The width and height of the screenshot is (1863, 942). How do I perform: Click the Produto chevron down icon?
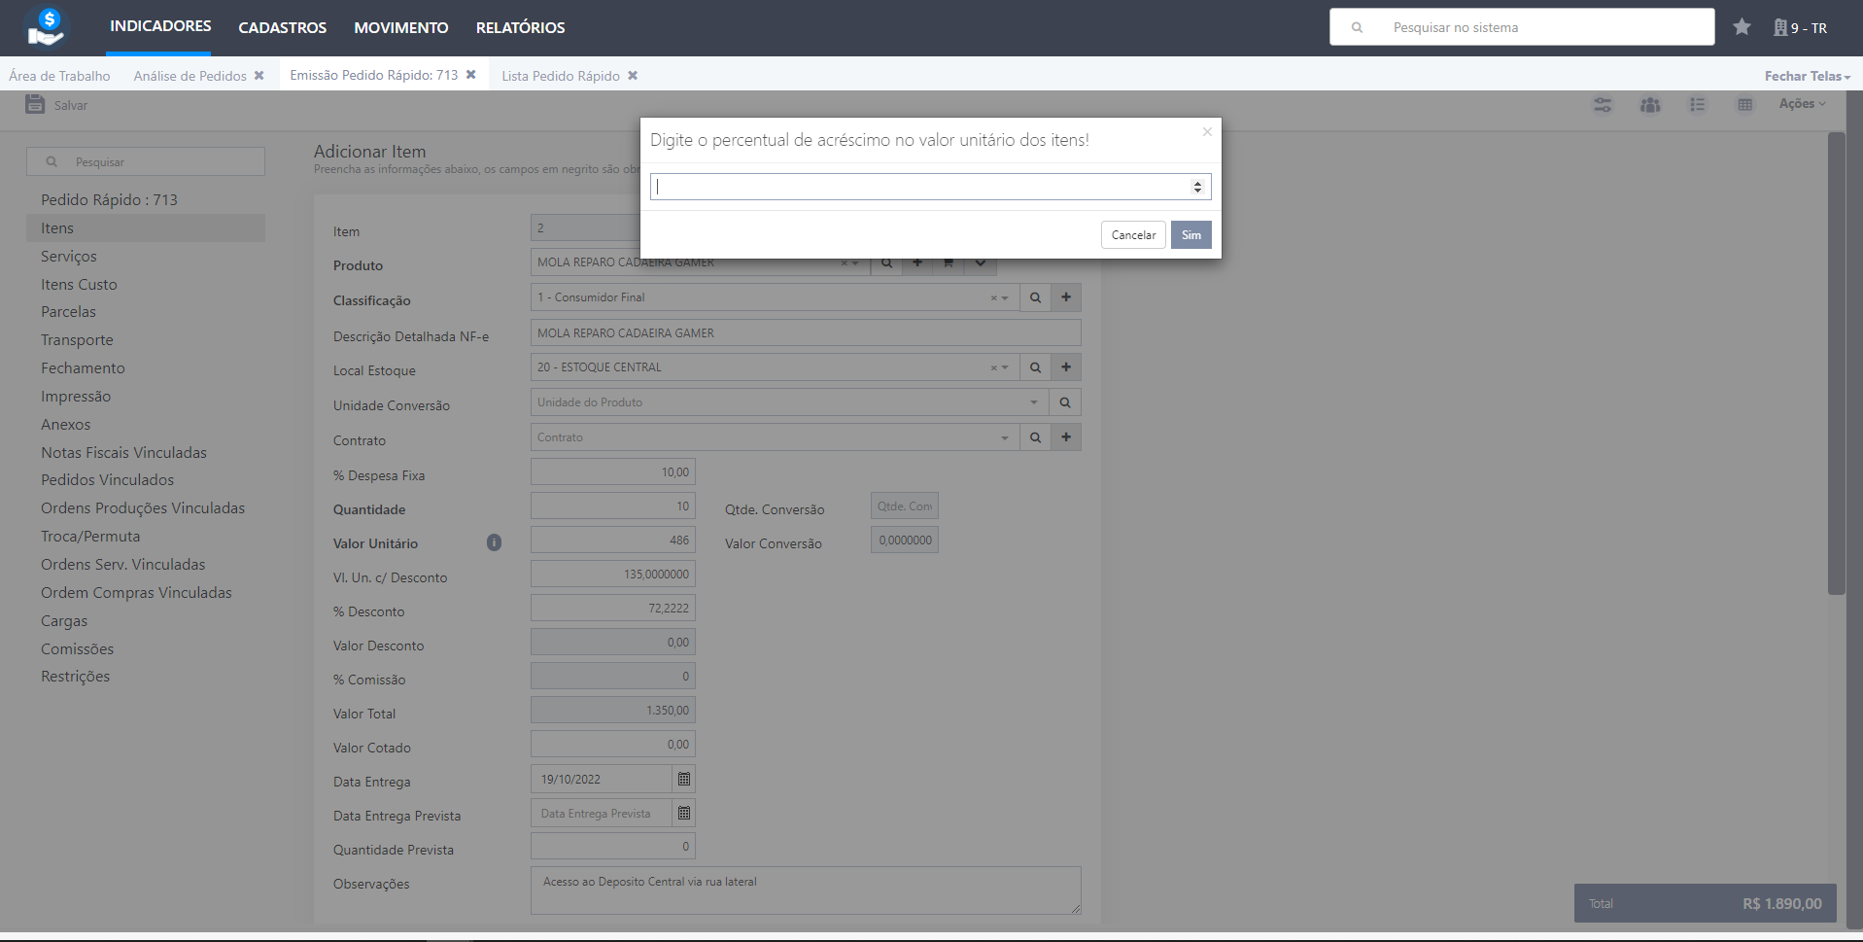click(x=981, y=263)
